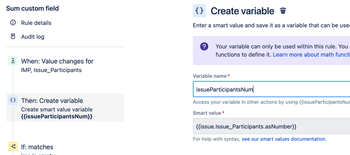Click the green When trigger icon

(13, 61)
